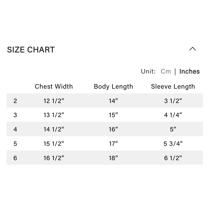Click the 16" body length cell
This screenshot has height=212, width=212.
[113, 129]
